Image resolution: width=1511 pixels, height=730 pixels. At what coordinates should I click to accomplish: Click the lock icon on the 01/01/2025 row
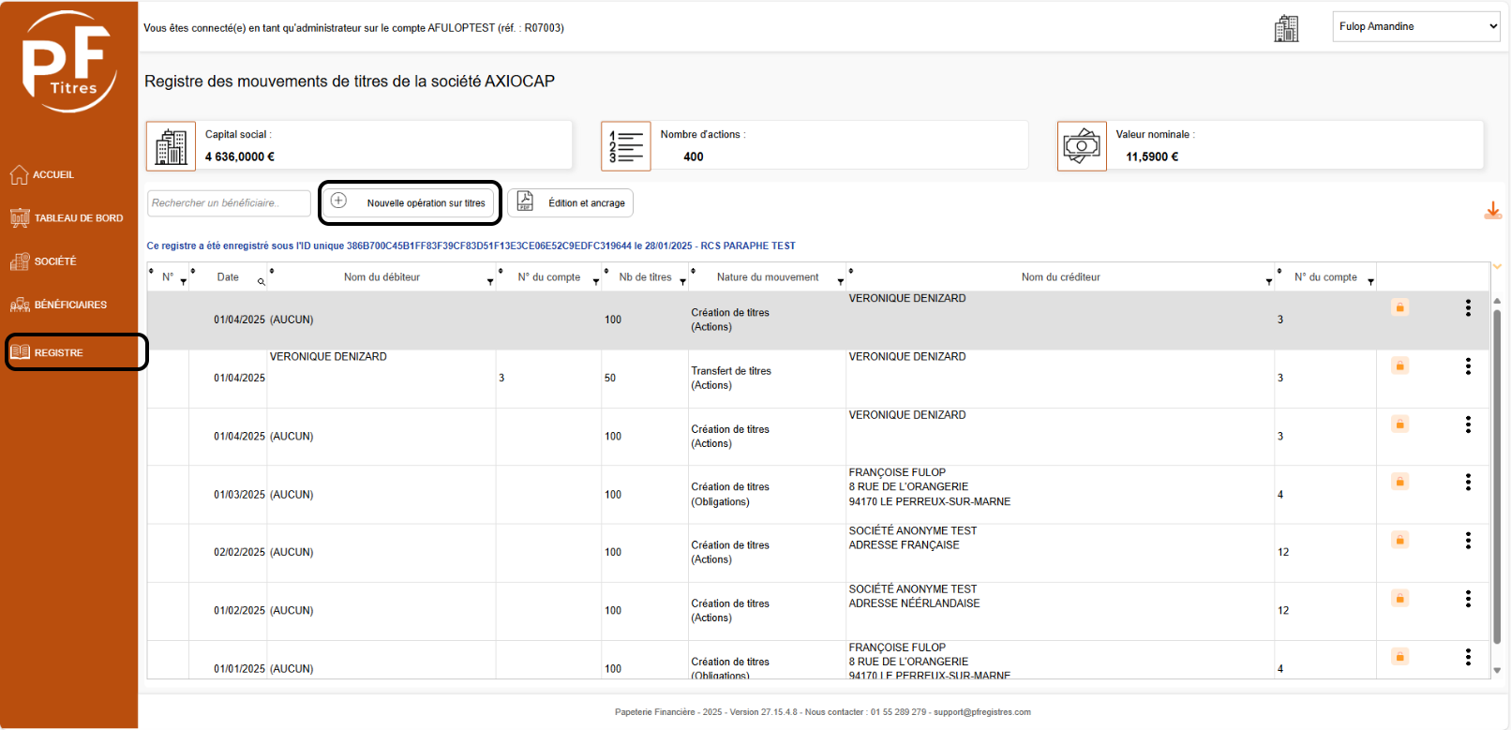pyautogui.click(x=1399, y=656)
